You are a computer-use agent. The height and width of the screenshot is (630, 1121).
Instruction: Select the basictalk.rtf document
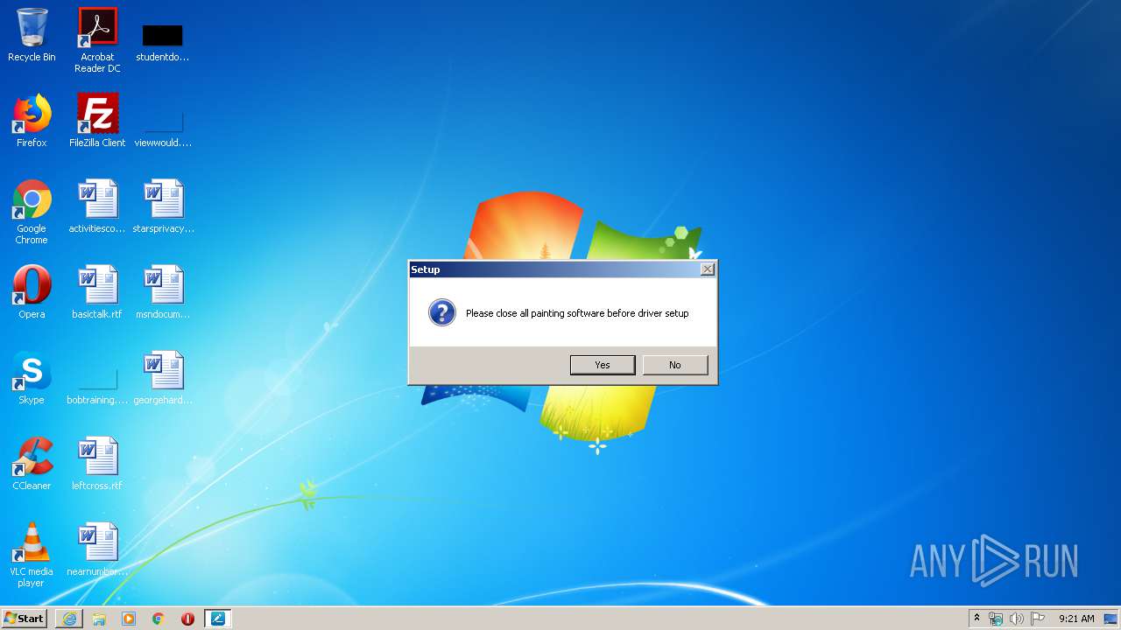[97, 292]
